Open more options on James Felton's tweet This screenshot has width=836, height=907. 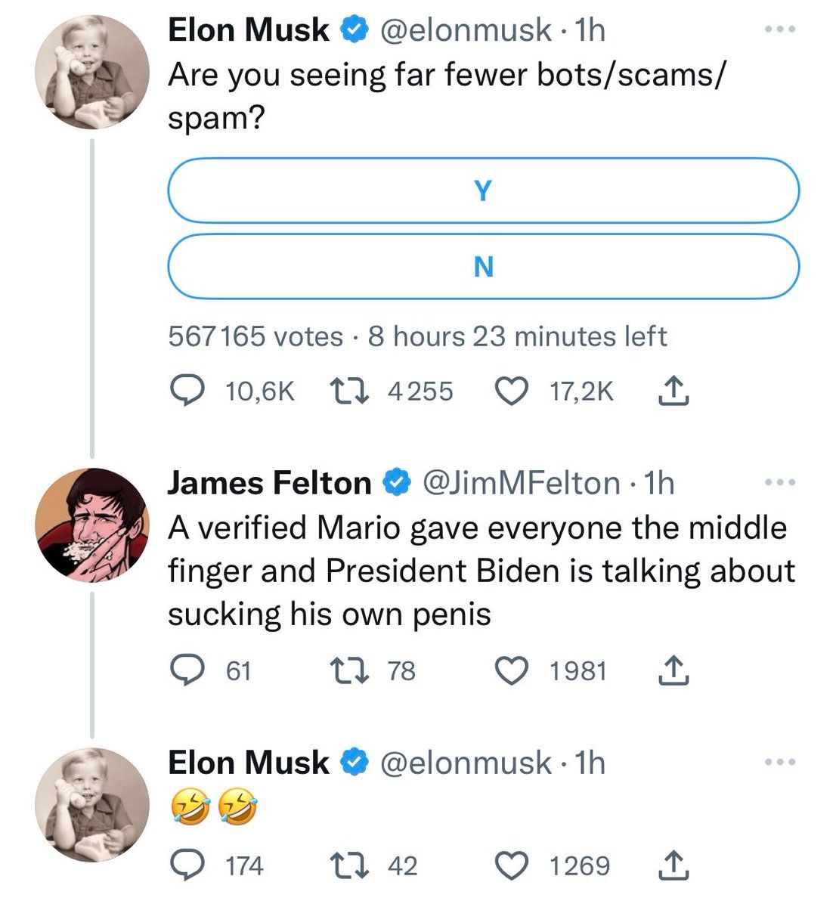point(780,482)
